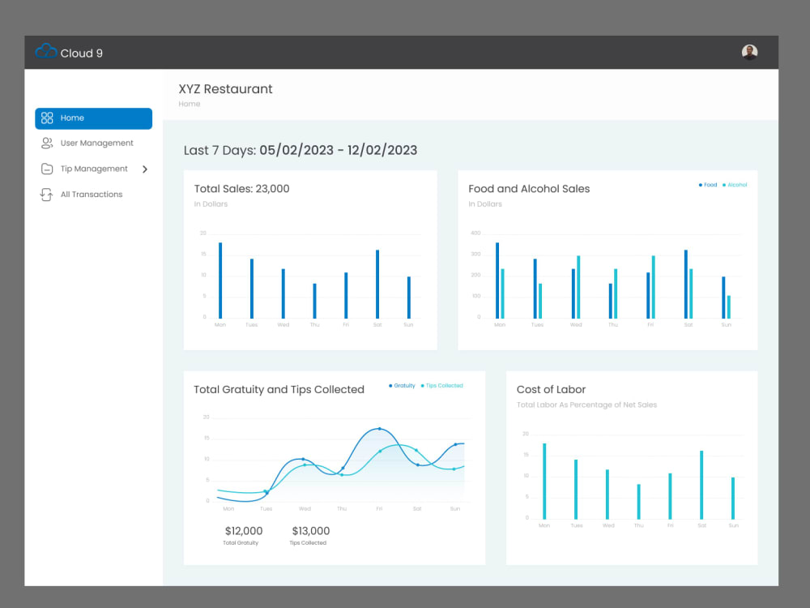Screen dimensions: 810x608
Task: Click the User Management people icon
Action: (47, 143)
